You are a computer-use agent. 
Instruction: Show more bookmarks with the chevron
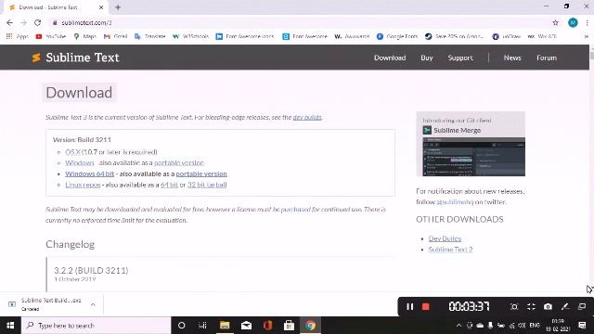586,36
